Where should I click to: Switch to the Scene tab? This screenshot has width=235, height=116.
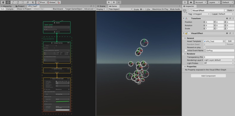coord(101,6)
